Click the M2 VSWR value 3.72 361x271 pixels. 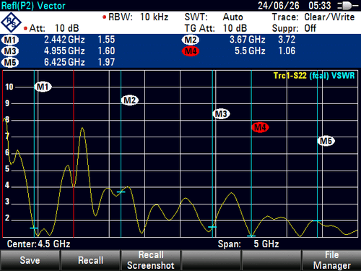tap(287, 40)
